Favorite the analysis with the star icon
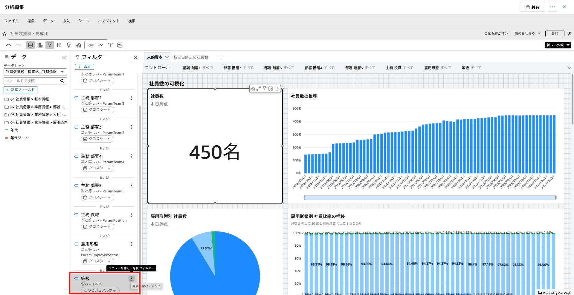This screenshot has height=295, width=574. tap(4, 34)
